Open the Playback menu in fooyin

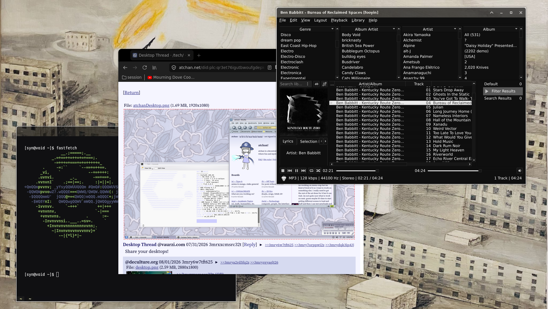tap(339, 20)
